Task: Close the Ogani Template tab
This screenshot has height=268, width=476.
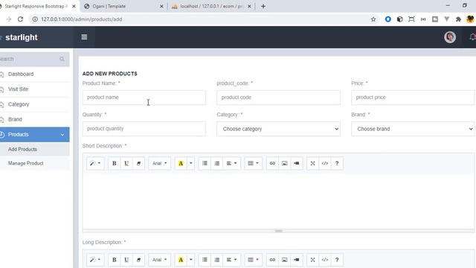Action: pos(161,6)
